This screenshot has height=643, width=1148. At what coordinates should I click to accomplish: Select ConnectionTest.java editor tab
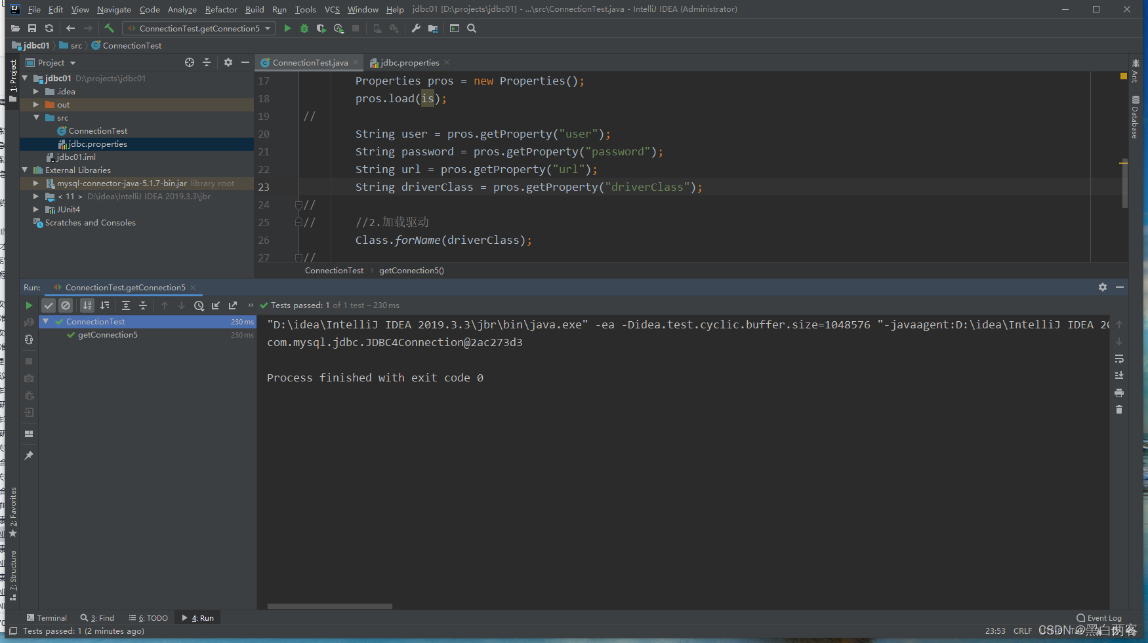310,62
